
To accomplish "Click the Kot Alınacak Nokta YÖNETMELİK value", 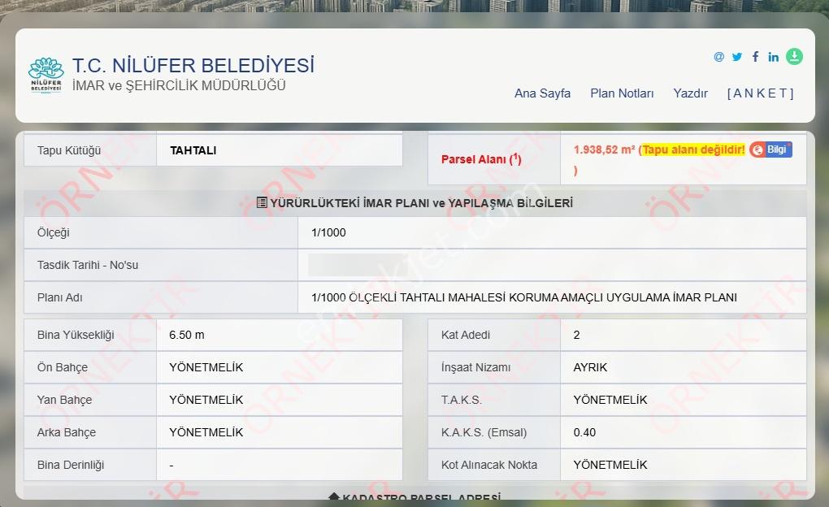I will click(x=610, y=465).
